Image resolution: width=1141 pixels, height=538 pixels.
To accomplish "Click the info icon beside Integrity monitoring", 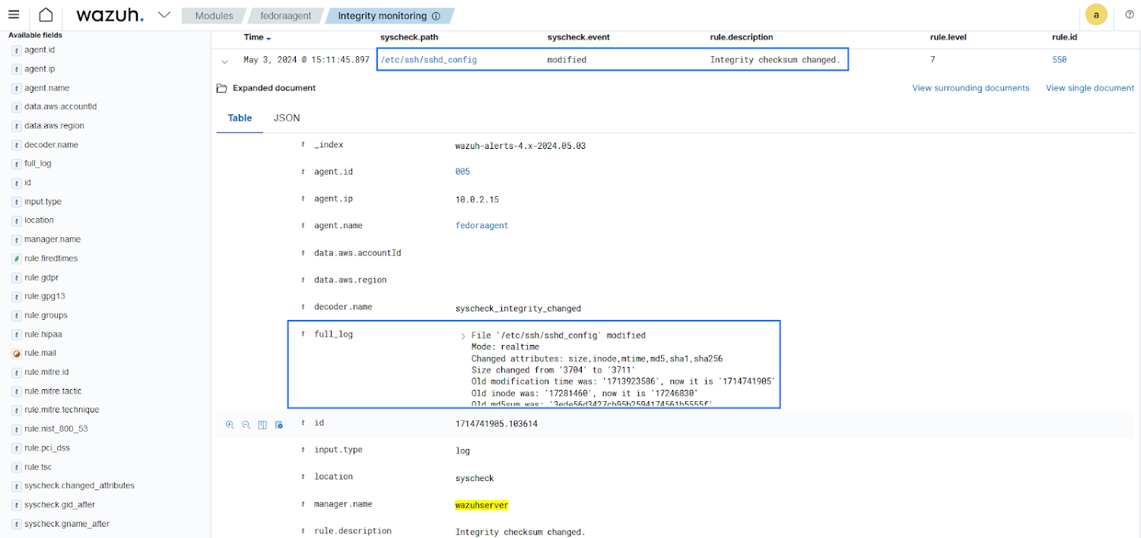I will (436, 16).
